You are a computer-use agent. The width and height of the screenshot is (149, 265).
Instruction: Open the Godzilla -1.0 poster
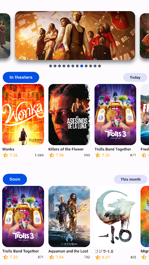click(x=115, y=217)
